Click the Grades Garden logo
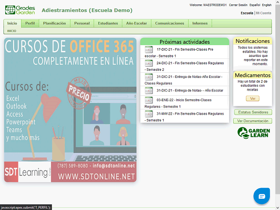This screenshot has height=210, width=280. [20, 10]
